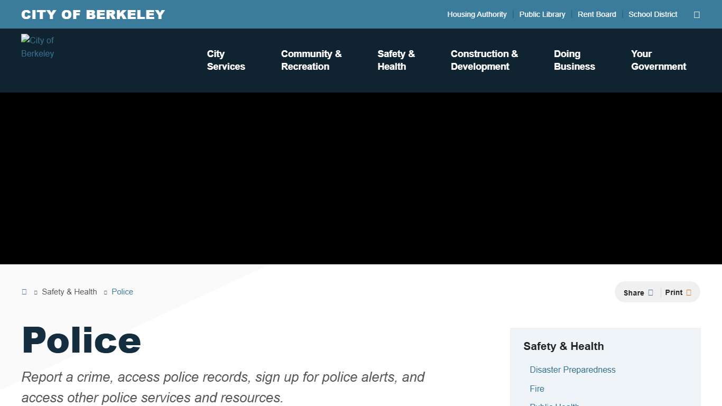The height and width of the screenshot is (406, 722).
Task: Switch to the Community & Recreation section
Action: (x=311, y=60)
